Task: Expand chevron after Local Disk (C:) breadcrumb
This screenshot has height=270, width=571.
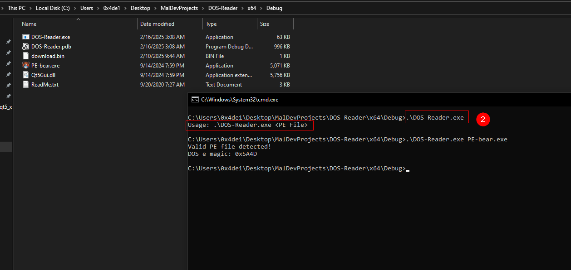Action: coord(74,8)
